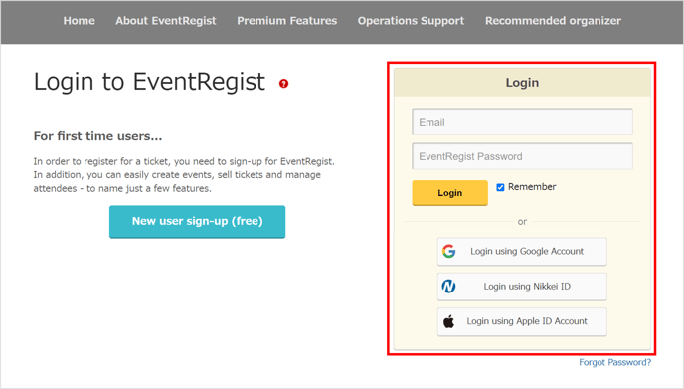Open the Home menu item
The image size is (684, 389).
tap(79, 21)
